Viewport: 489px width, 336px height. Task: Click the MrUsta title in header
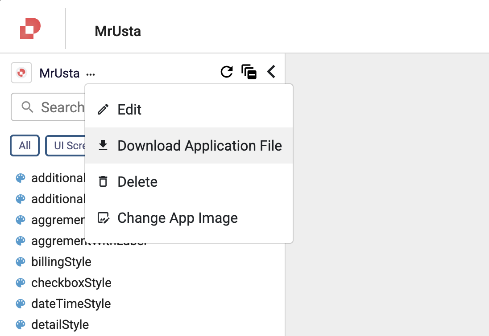[118, 31]
